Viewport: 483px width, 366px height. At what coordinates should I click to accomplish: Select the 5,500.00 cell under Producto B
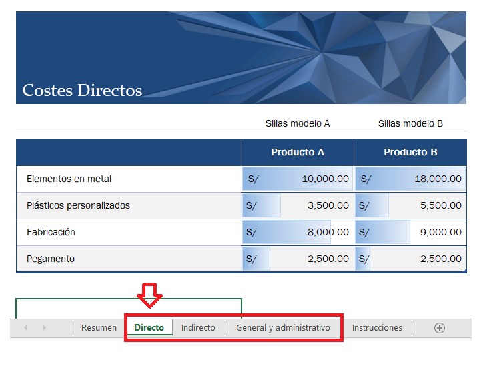click(410, 205)
